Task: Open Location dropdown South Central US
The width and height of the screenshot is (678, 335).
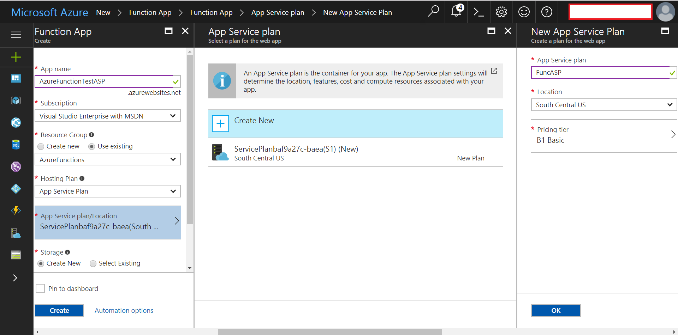Action: (x=604, y=105)
